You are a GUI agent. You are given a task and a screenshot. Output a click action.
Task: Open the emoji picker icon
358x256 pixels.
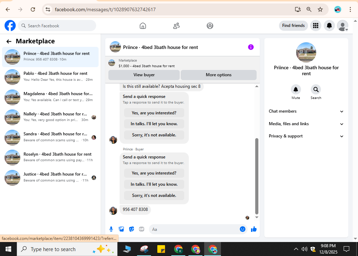coord(243,229)
